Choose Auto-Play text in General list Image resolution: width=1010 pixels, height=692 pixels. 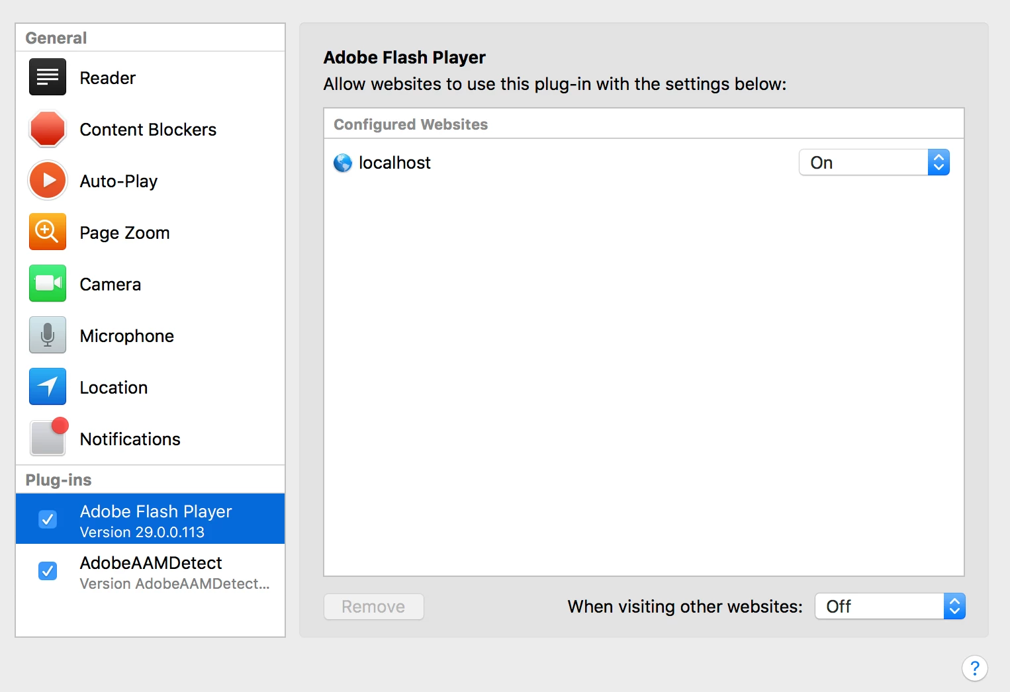pos(119,181)
